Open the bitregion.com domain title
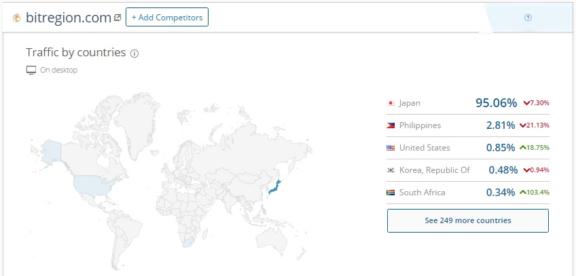This screenshot has width=576, height=276. [69, 18]
